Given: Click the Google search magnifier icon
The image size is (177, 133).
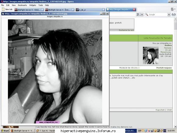Looking at the screenshot, I should pyautogui.click(x=147, y=15).
